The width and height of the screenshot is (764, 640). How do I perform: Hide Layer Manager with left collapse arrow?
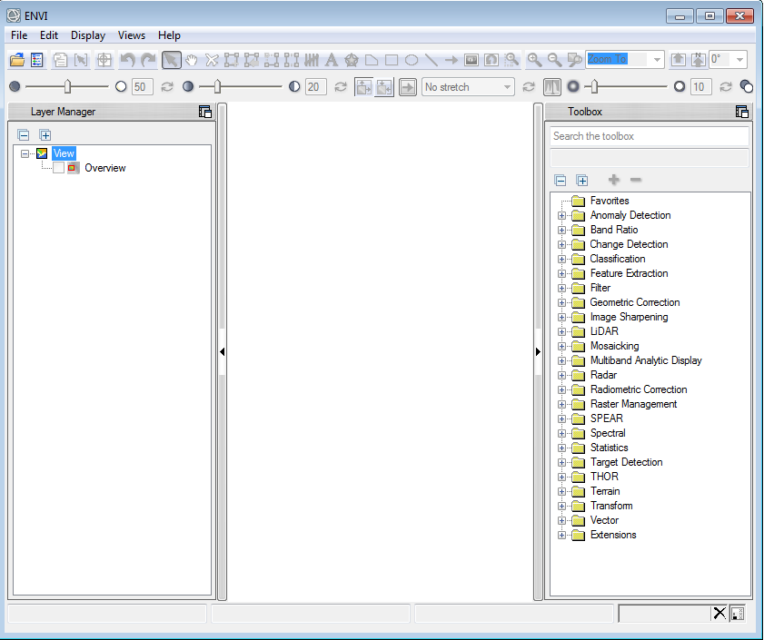(x=223, y=351)
